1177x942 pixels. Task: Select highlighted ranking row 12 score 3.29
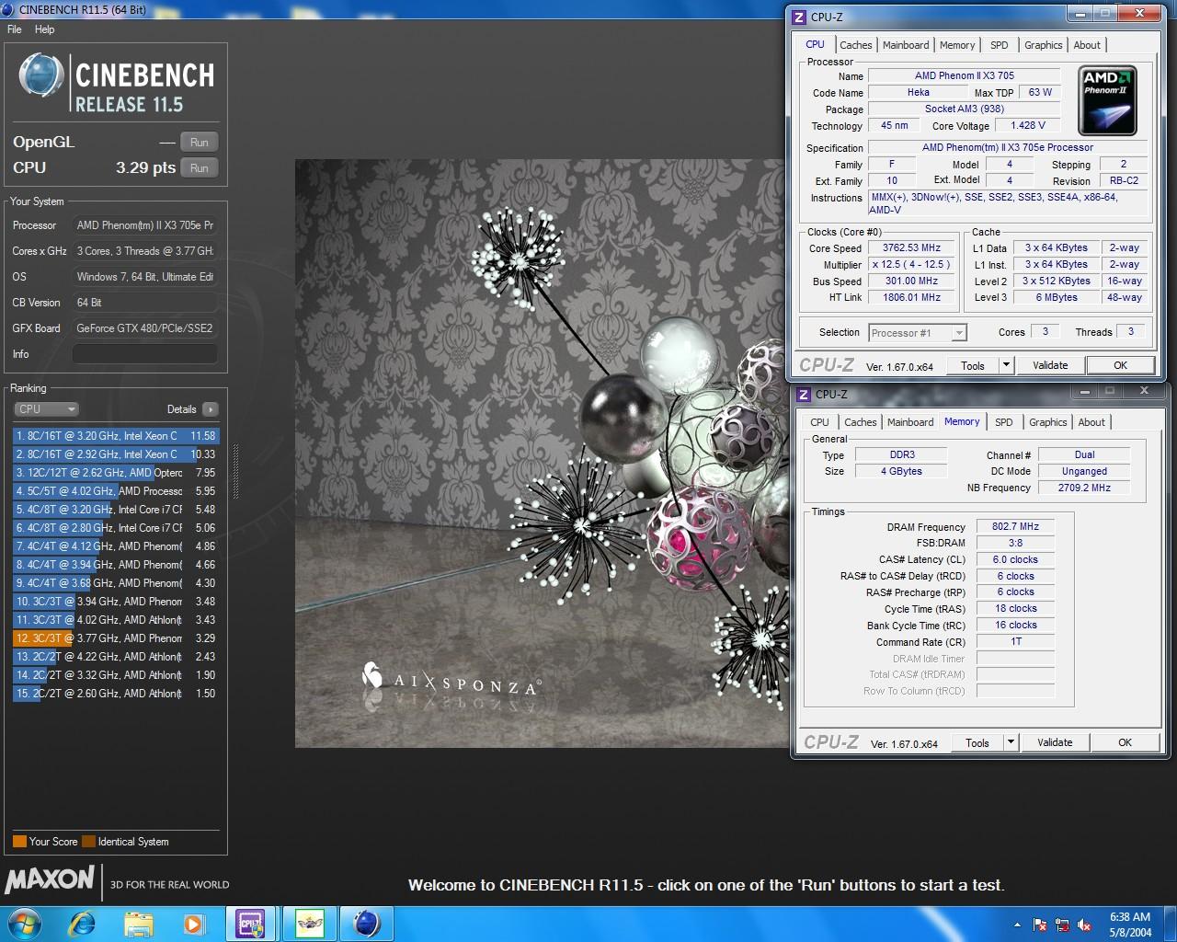click(x=116, y=638)
